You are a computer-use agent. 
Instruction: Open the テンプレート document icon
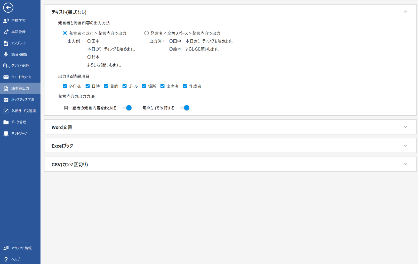tap(6, 43)
